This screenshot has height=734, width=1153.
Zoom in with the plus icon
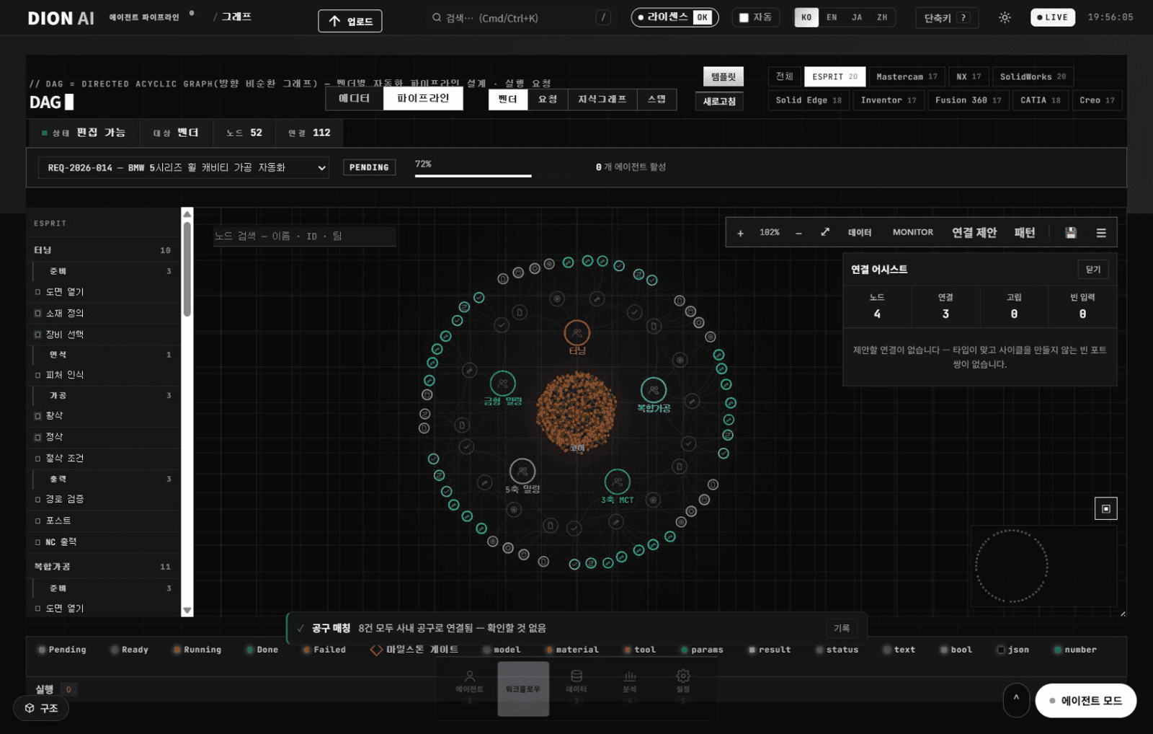click(740, 233)
